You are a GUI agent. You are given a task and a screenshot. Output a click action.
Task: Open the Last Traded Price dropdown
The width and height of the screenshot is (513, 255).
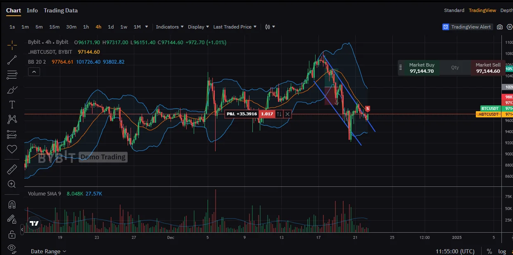click(235, 27)
